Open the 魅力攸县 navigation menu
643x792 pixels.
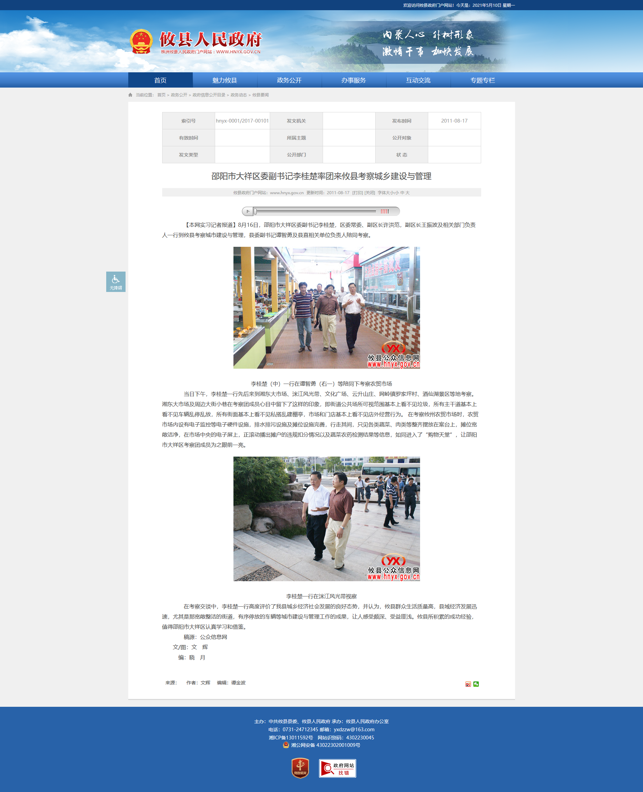pyautogui.click(x=225, y=80)
